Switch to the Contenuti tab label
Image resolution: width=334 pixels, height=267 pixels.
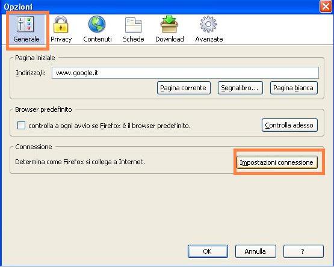pos(97,39)
